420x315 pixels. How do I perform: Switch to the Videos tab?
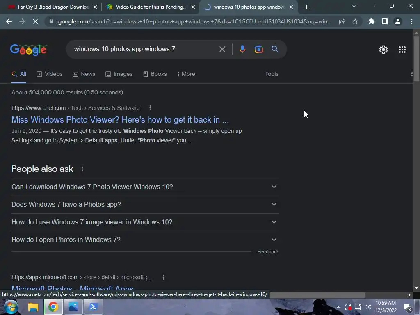[50, 74]
